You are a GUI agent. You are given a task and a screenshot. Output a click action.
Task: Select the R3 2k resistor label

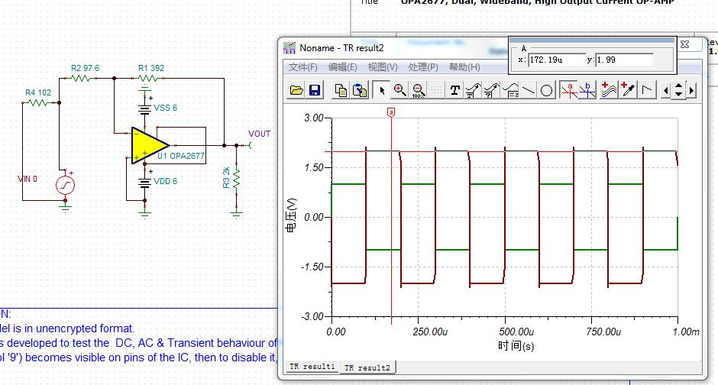pyautogui.click(x=226, y=178)
